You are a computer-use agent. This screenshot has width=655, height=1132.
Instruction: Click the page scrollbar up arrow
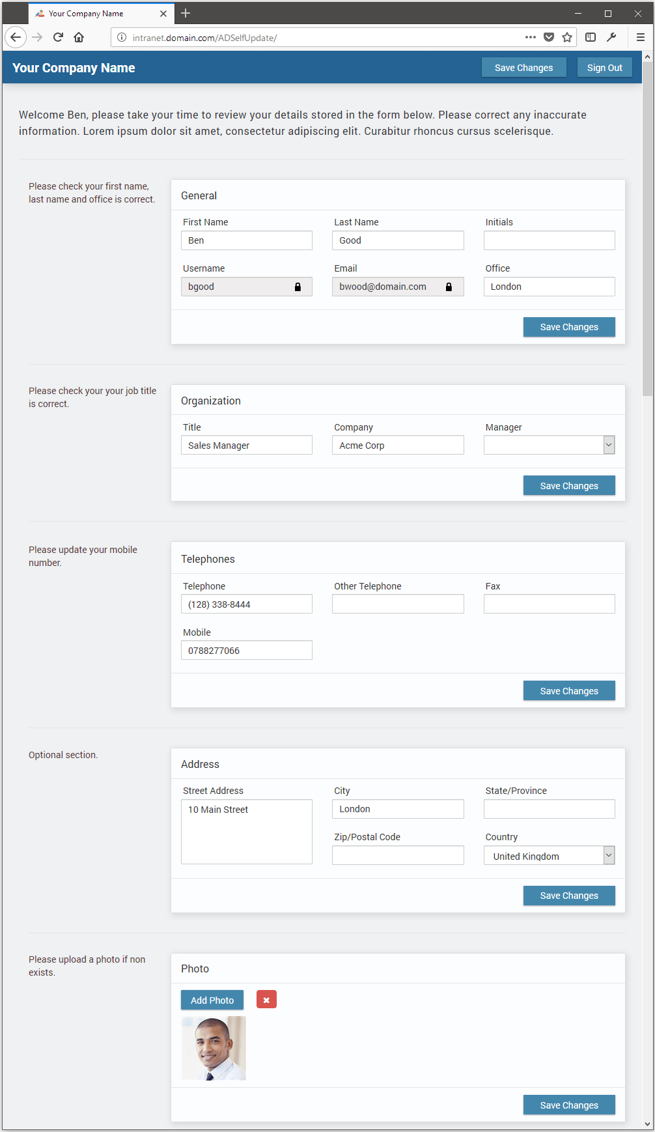[x=647, y=57]
